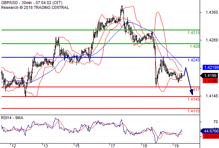Click the blue 1.4245 pivot label

click(x=194, y=60)
